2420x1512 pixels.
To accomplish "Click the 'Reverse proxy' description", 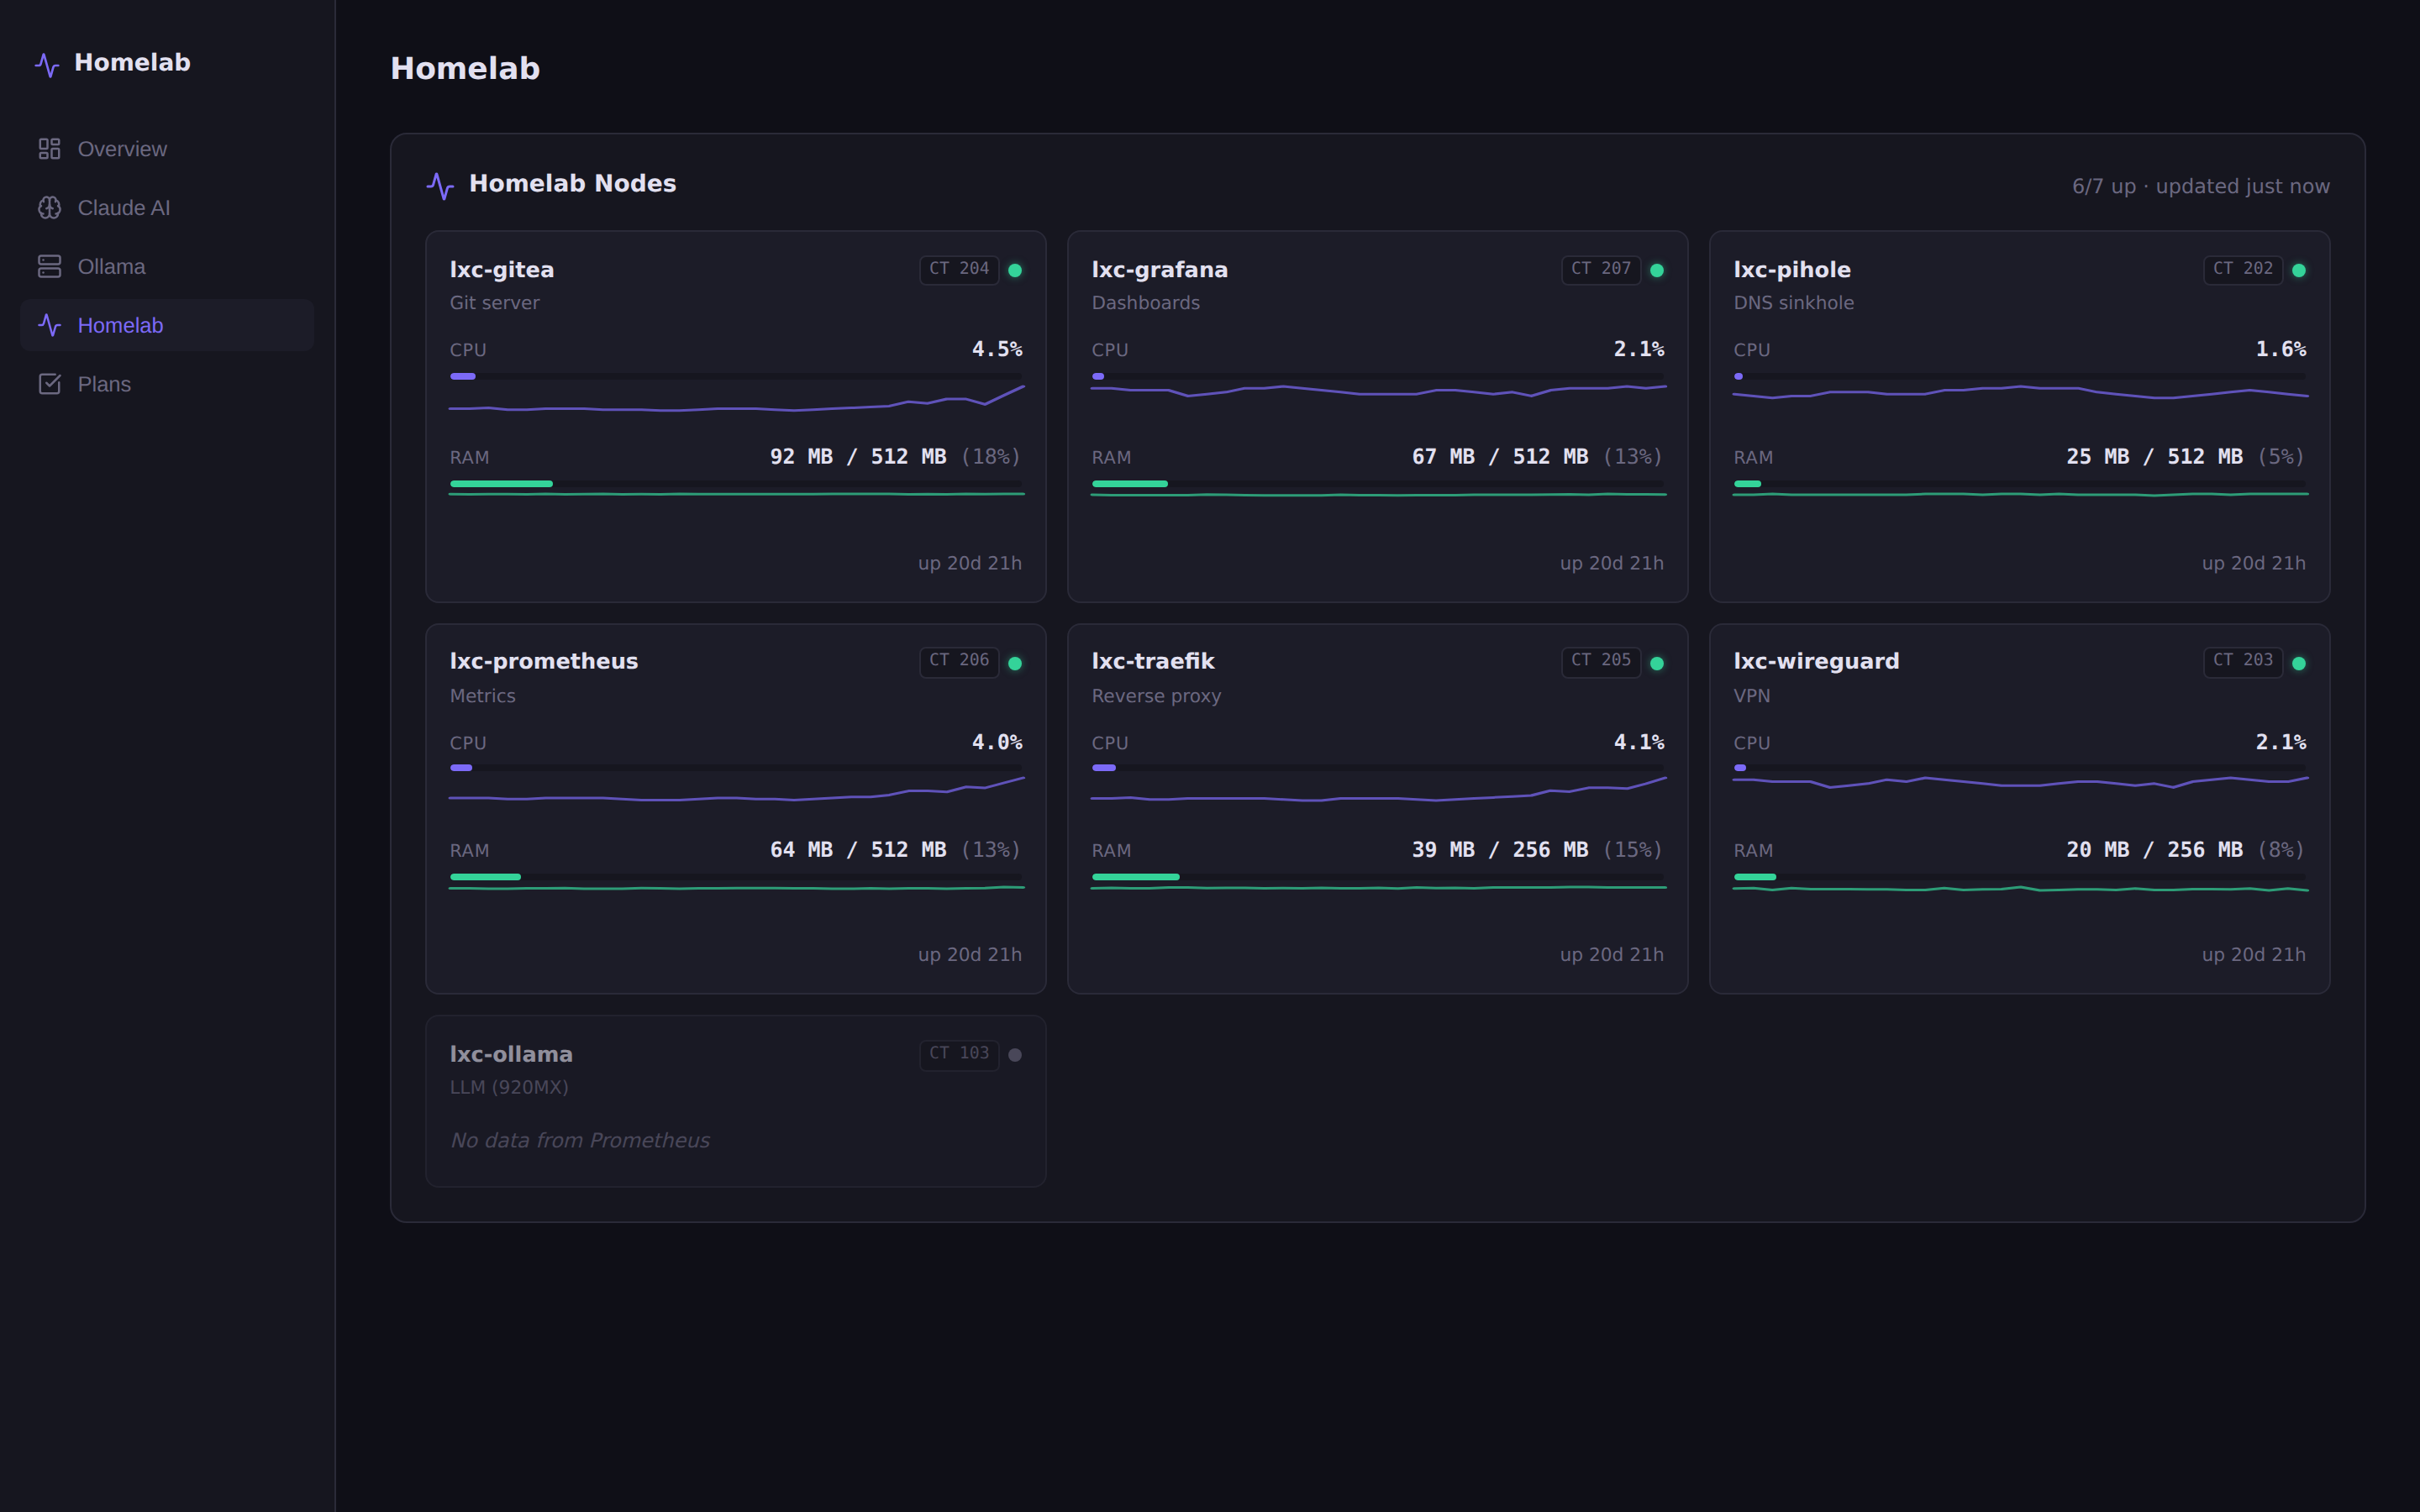I will pyautogui.click(x=1156, y=696).
